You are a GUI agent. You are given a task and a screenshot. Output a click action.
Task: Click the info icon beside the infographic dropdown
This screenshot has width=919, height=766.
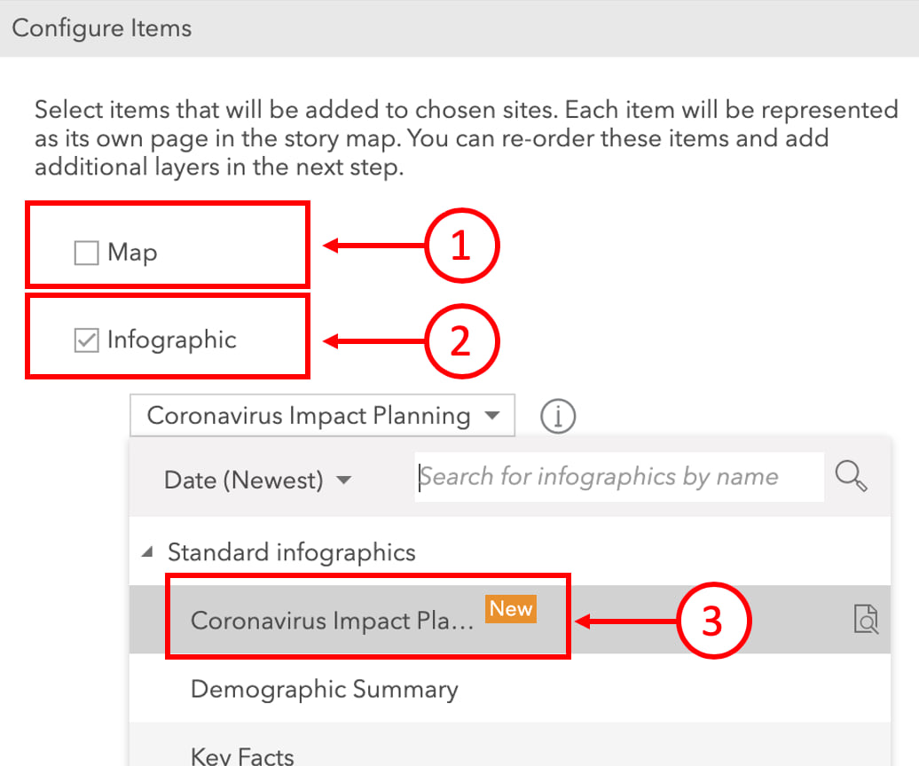pos(558,416)
